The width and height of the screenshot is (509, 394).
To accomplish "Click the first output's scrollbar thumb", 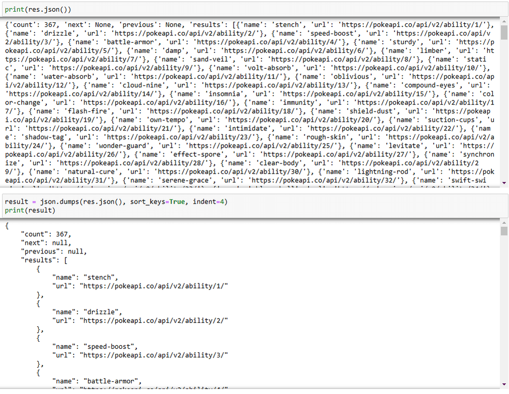I will click(504, 33).
